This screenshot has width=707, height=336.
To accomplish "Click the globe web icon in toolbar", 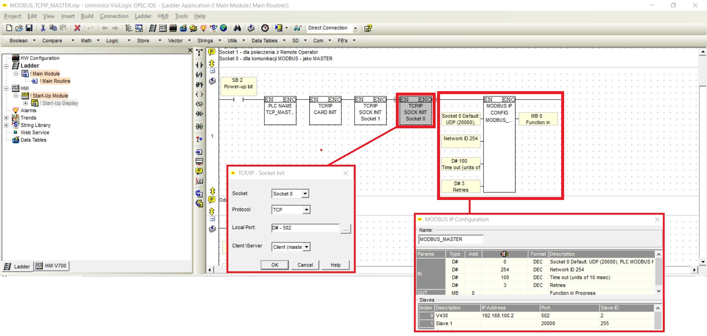I will point(224,28).
